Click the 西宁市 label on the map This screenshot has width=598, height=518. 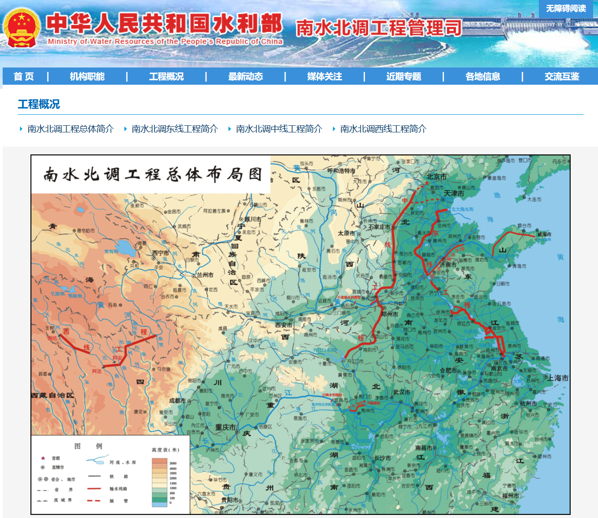(161, 253)
